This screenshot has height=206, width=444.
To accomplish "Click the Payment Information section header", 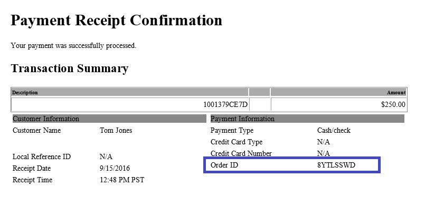I will [x=307, y=119].
